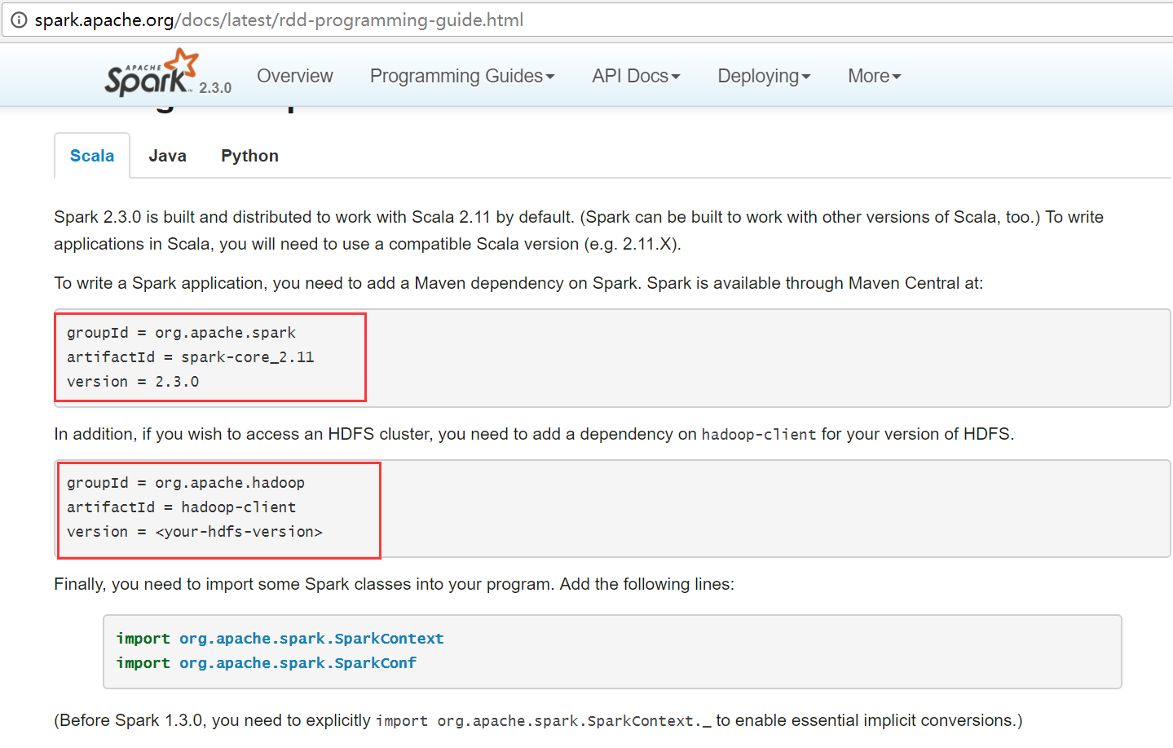Click the <your-hdfs-version> code line
The width and height of the screenshot is (1173, 748).
(195, 532)
